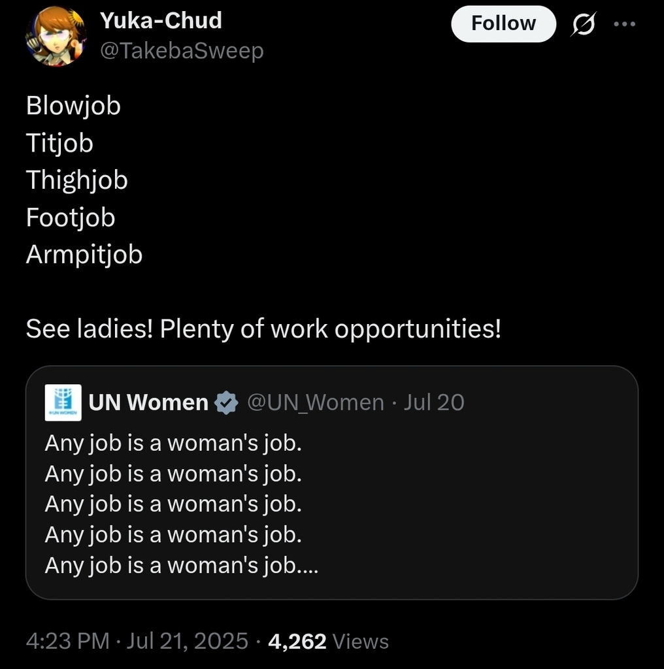Click the UN Women verified badge
The height and width of the screenshot is (669, 664).
(x=227, y=402)
